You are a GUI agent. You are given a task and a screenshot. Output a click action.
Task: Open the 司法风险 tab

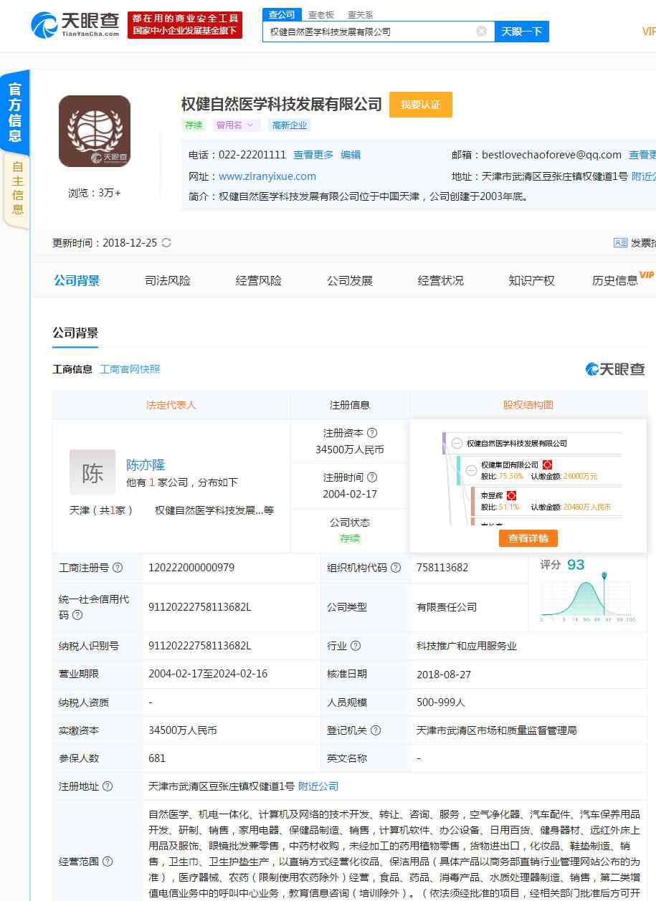pos(168,280)
